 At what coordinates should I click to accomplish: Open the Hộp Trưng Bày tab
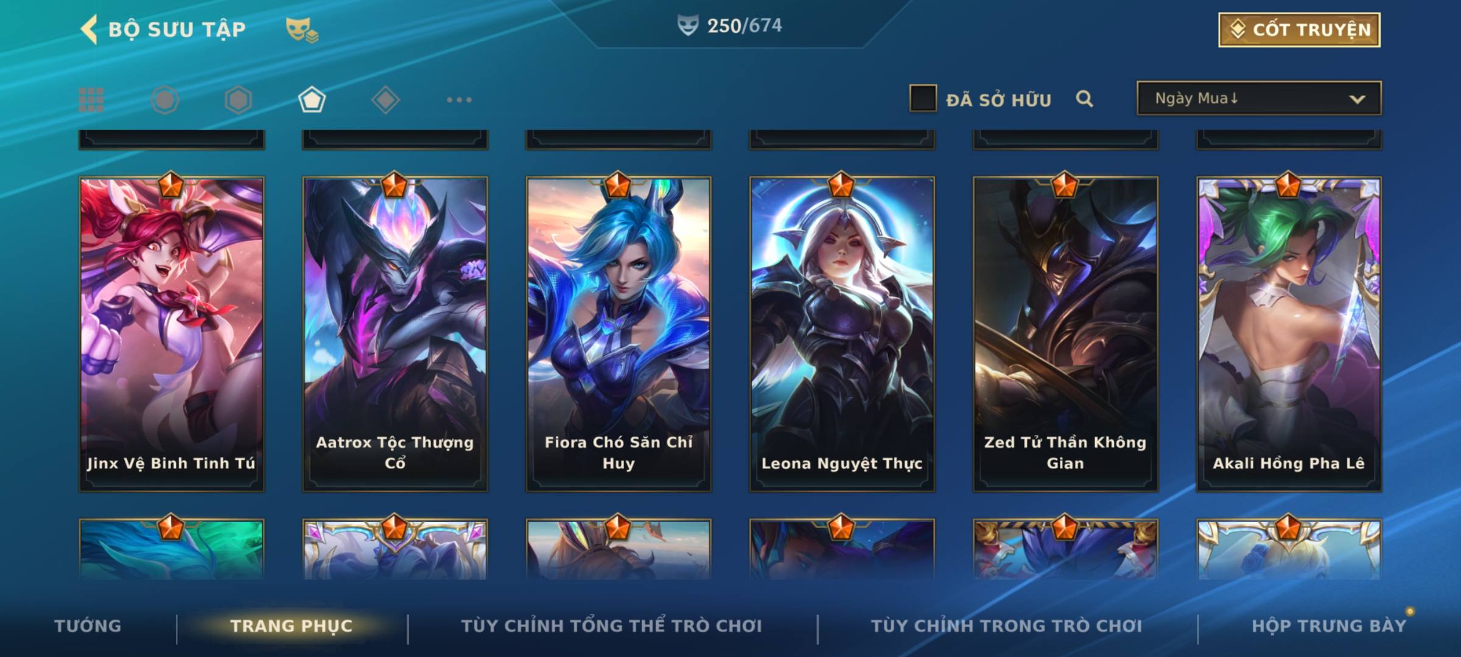pos(1329,625)
